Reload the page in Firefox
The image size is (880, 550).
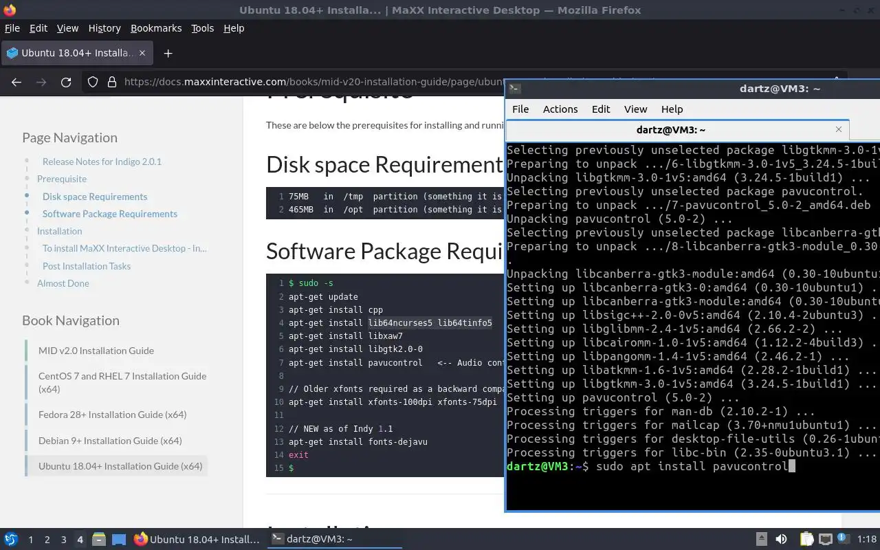[66, 82]
